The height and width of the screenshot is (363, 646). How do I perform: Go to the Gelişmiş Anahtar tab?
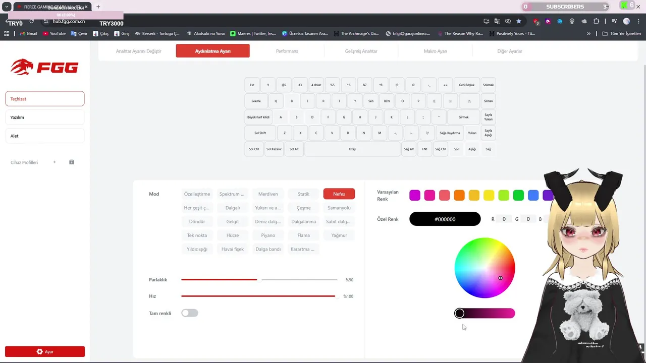(x=361, y=51)
